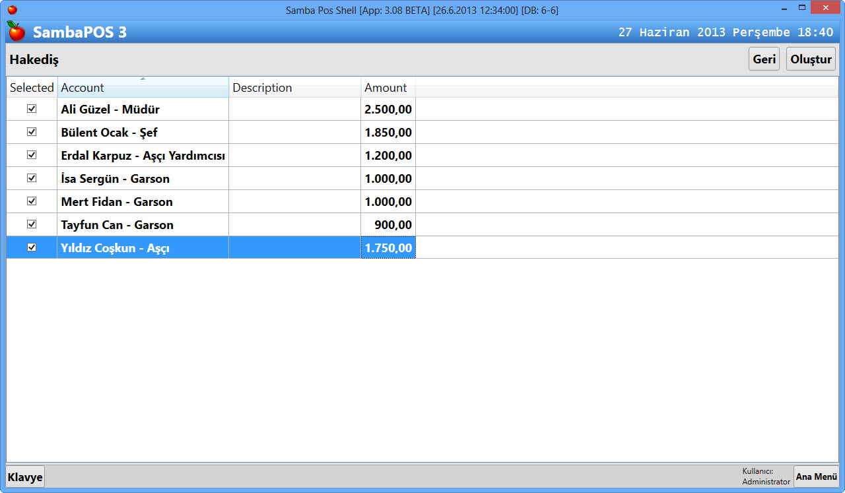Click the Amount column header
The height and width of the screenshot is (493, 845).
click(x=388, y=88)
